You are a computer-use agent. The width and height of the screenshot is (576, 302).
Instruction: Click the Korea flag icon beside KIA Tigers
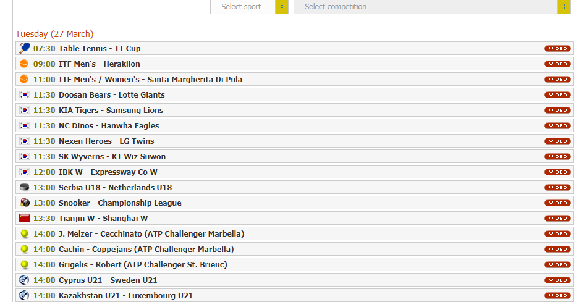[x=25, y=110]
